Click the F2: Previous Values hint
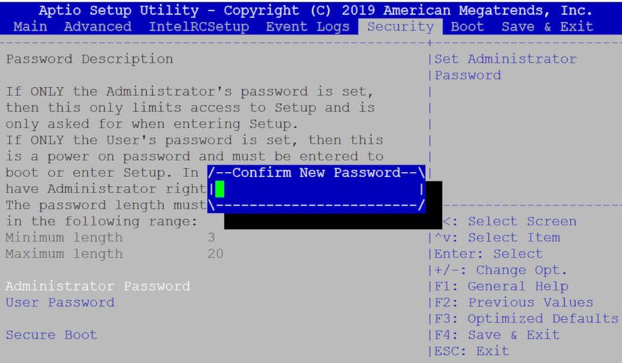 point(514,302)
